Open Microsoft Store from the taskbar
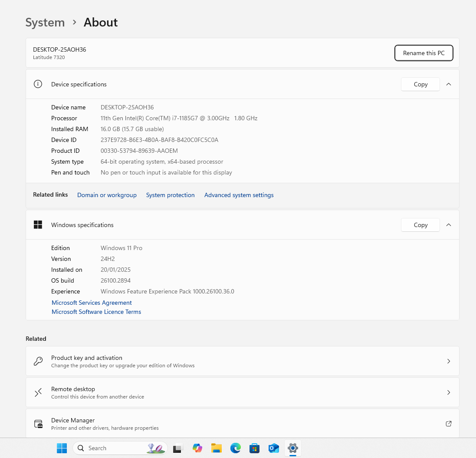 click(x=255, y=448)
